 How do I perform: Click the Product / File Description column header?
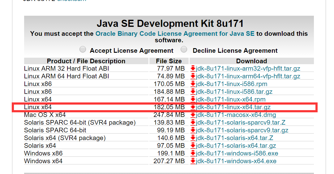(x=86, y=61)
